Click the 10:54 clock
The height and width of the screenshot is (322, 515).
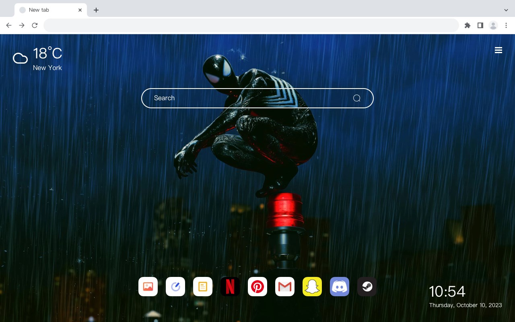tap(447, 291)
